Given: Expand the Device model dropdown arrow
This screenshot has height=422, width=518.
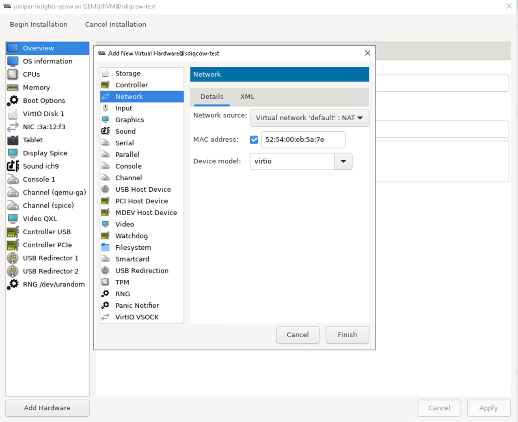Looking at the screenshot, I should [343, 161].
